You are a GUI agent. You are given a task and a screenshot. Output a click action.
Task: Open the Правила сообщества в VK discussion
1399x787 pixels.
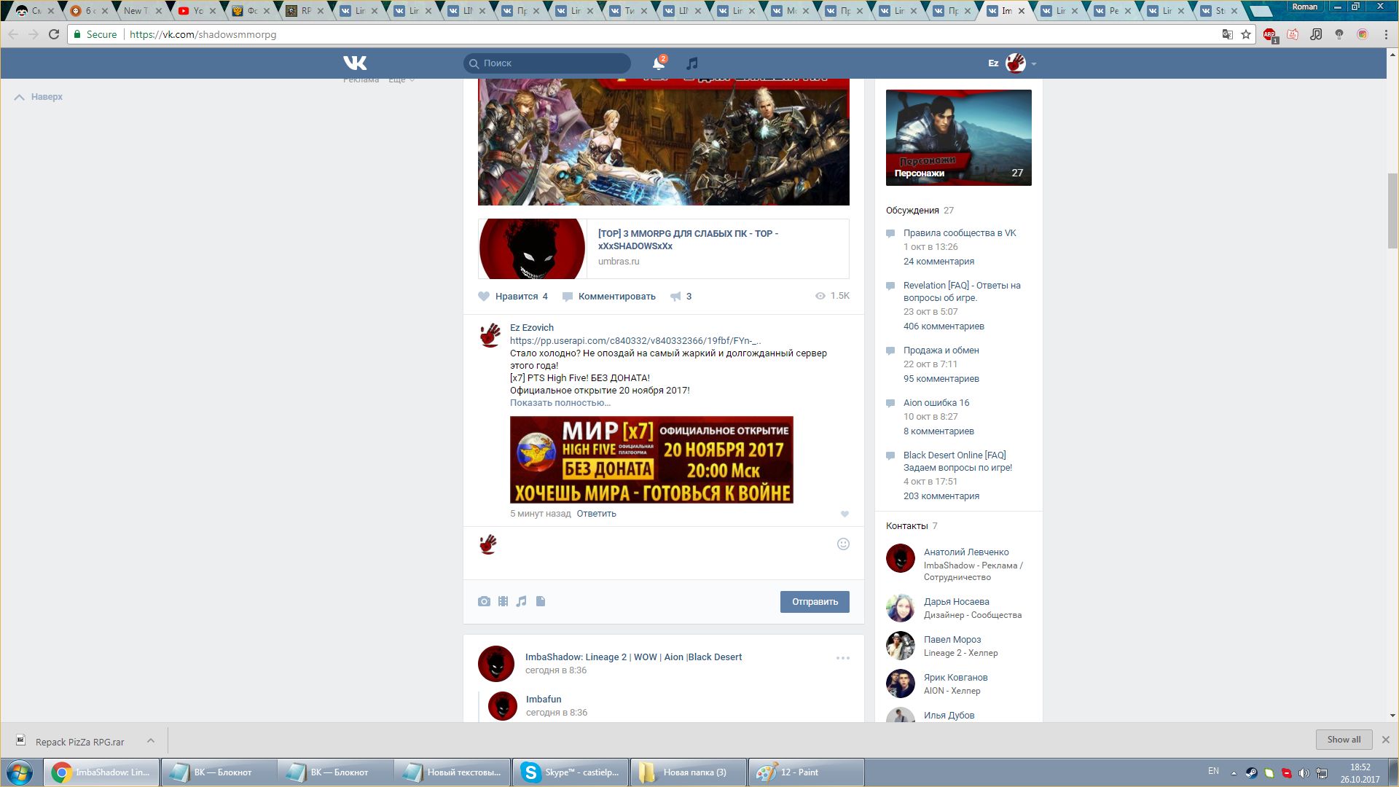(959, 233)
